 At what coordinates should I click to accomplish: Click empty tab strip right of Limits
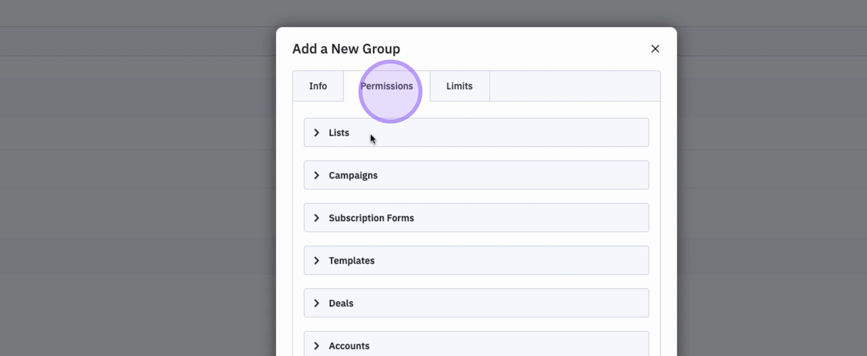(574, 86)
